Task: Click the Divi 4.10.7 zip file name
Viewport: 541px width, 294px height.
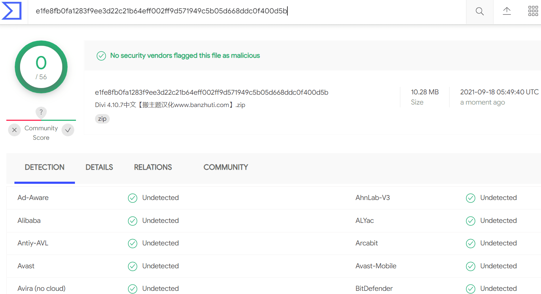Action: pyautogui.click(x=170, y=105)
